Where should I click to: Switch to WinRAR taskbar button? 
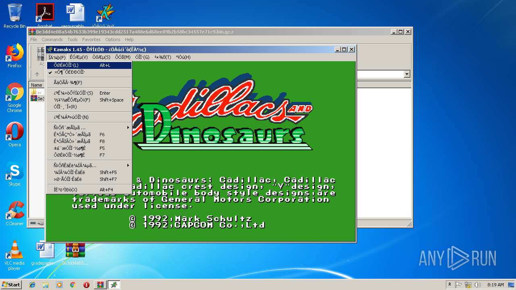click(100, 285)
